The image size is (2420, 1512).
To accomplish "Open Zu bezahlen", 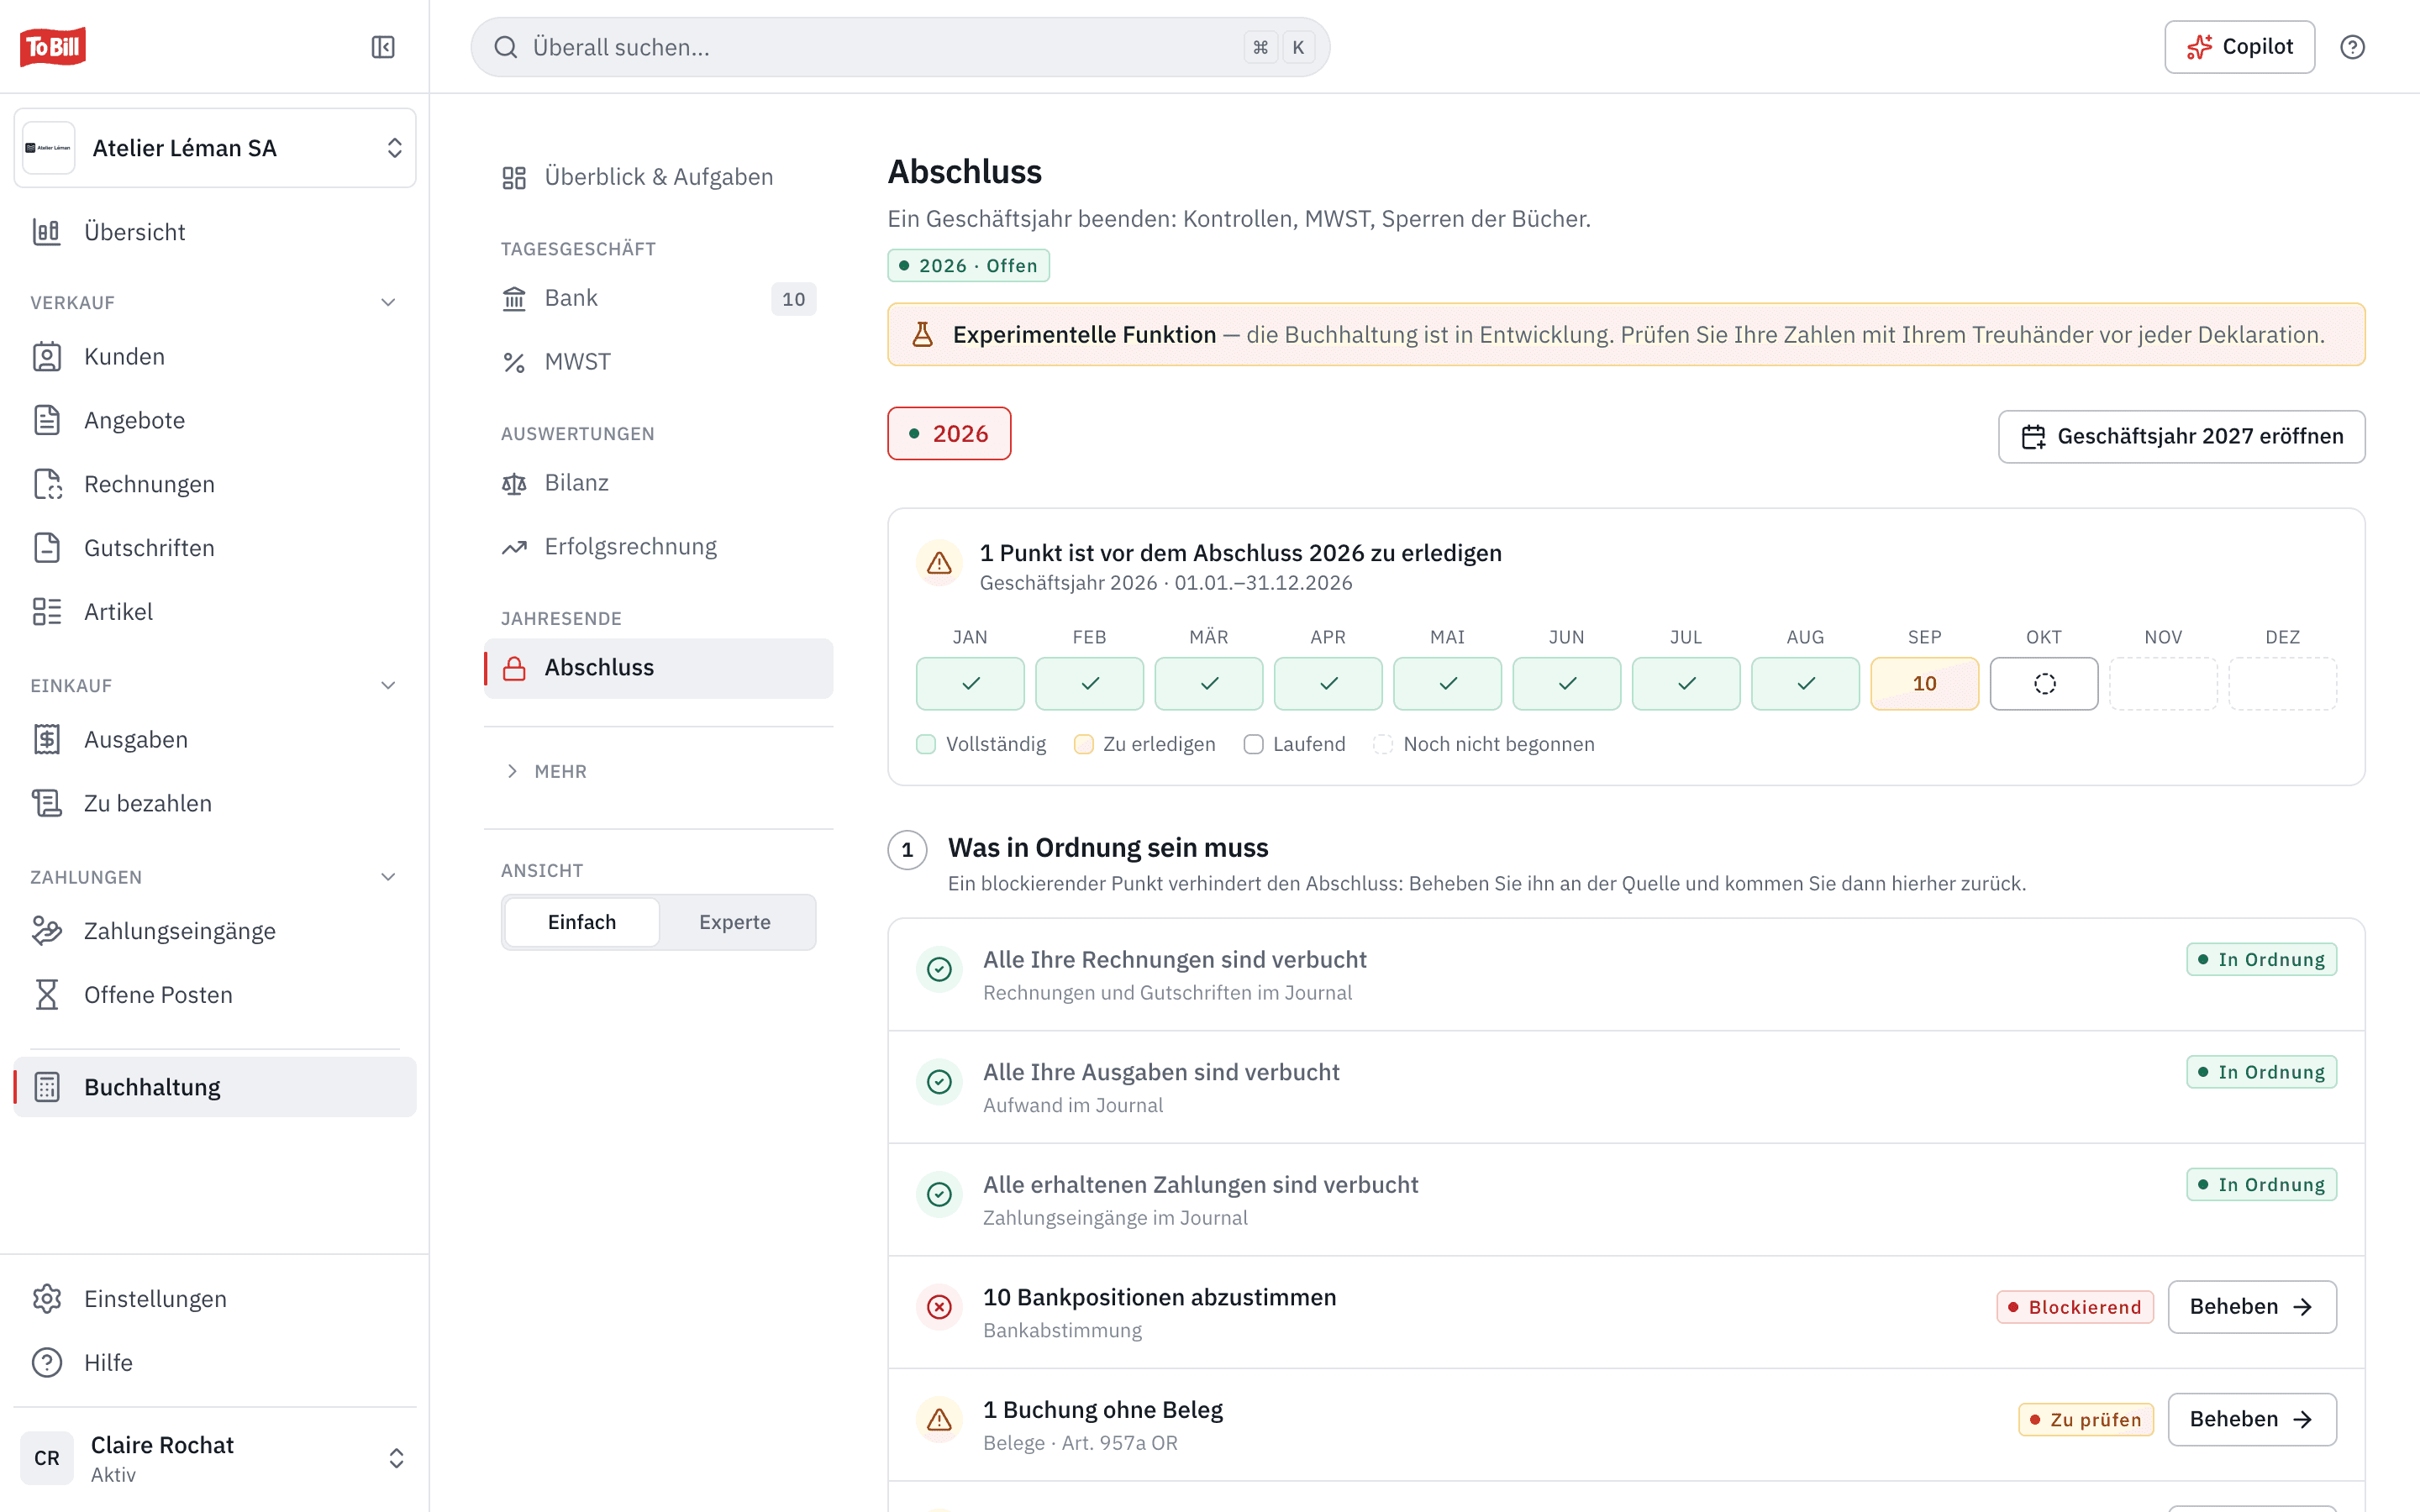I will point(215,803).
